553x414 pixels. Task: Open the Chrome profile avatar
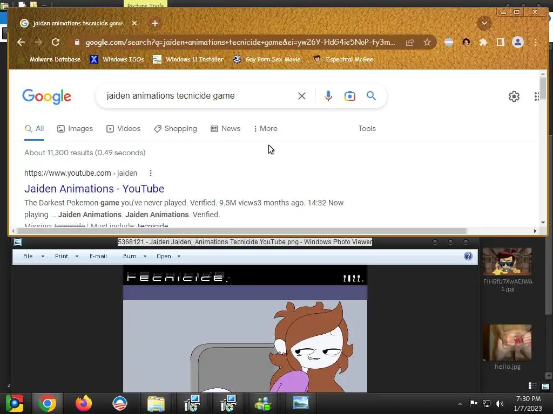coord(518,42)
